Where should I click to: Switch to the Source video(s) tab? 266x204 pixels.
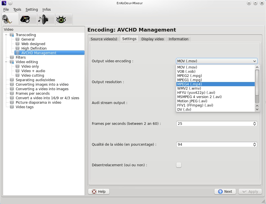[x=104, y=39]
